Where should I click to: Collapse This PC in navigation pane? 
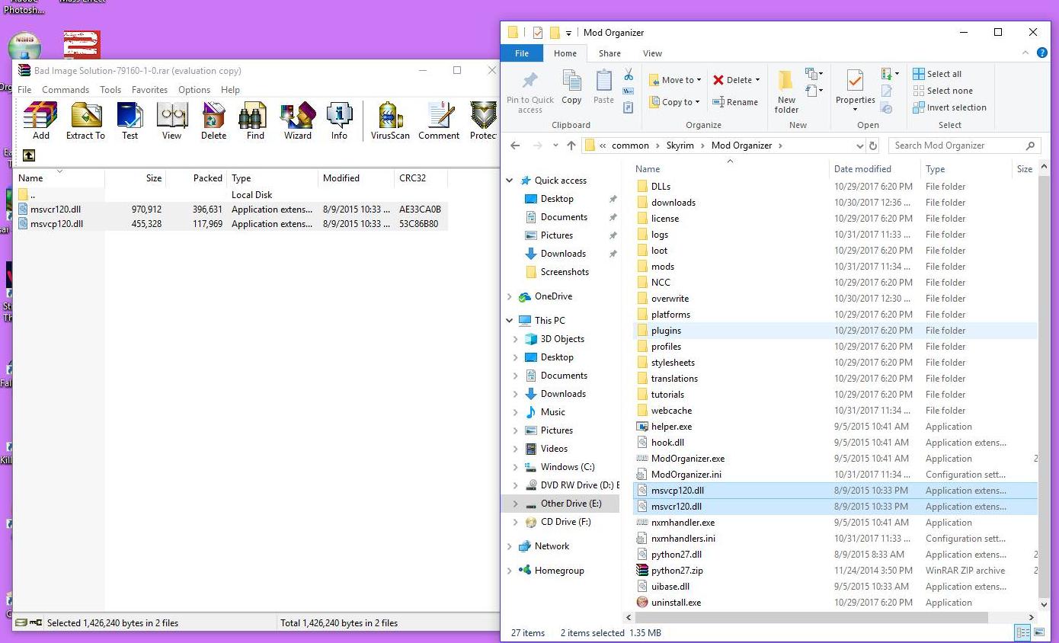pyautogui.click(x=510, y=321)
